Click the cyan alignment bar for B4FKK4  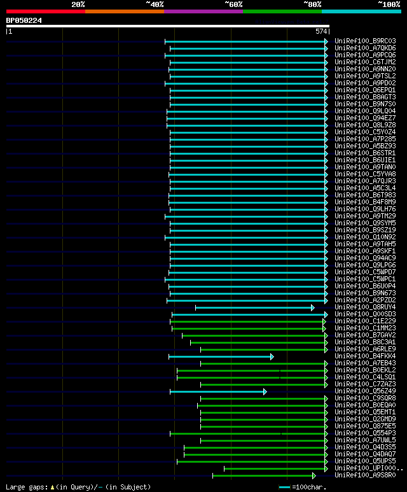pyautogui.click(x=221, y=357)
